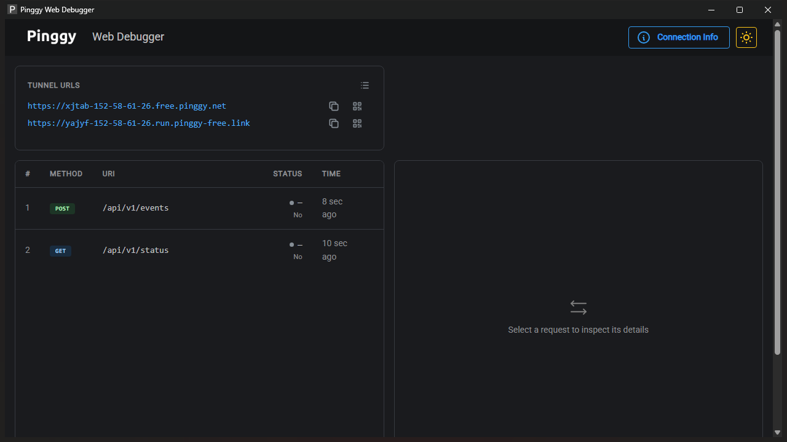Viewport: 787px width, 442px height.
Task: Open https://yajyf-152-58-61-26.run.pinggy-free.link link
Action: pyautogui.click(x=139, y=123)
